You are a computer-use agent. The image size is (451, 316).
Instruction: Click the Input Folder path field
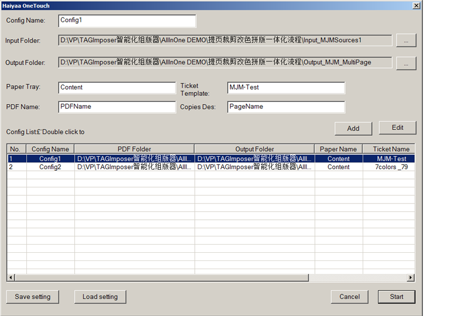pyautogui.click(x=225, y=40)
